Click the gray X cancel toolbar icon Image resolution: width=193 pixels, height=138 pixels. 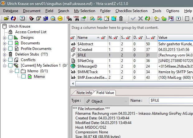140,19
